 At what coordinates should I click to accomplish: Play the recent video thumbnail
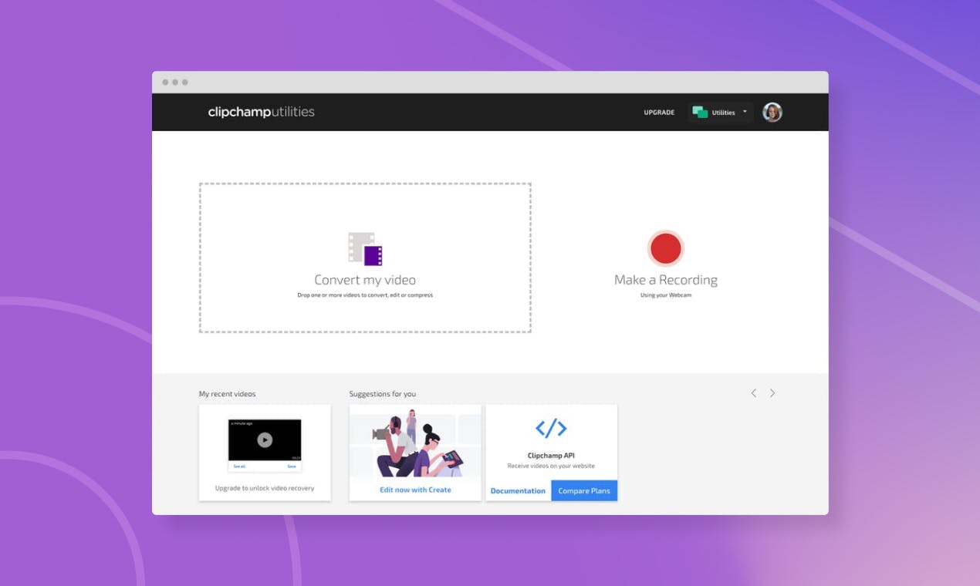265,439
